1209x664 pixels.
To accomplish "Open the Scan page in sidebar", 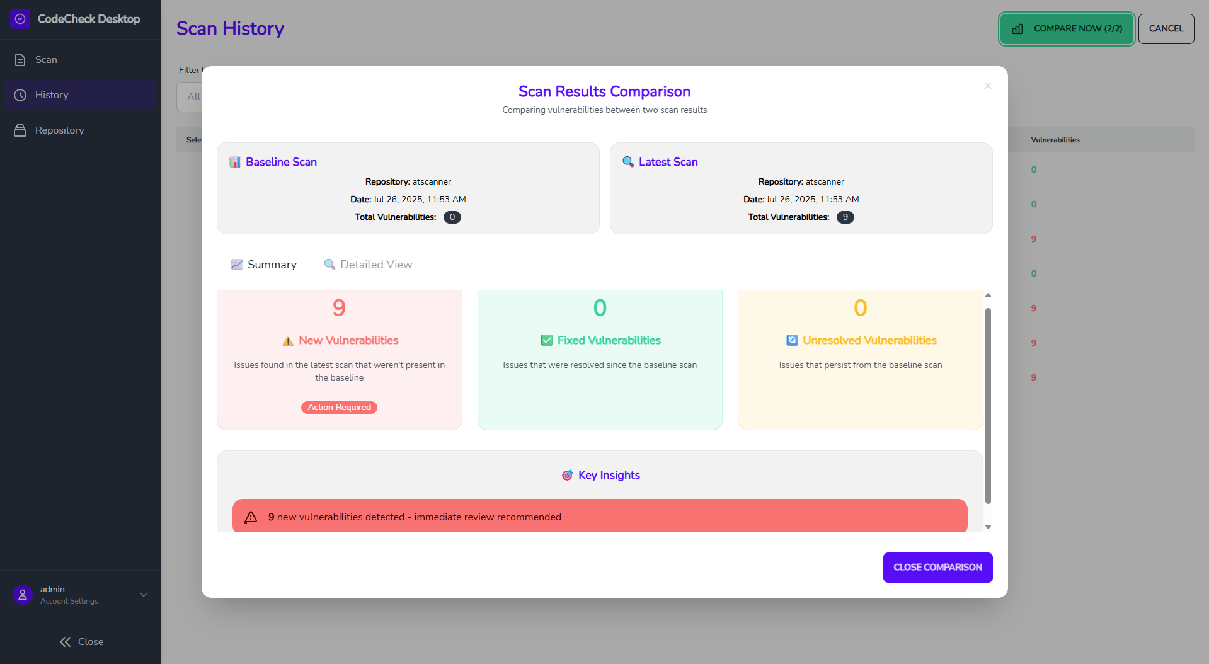I will point(81,60).
